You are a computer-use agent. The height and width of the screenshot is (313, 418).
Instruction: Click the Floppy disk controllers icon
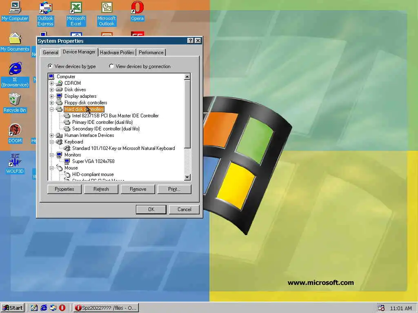(59, 103)
